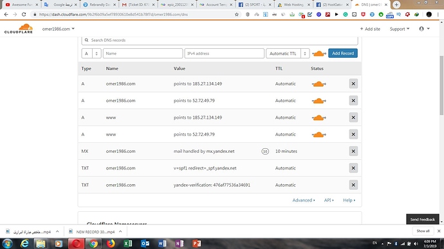
Task: Delete the omer1986.com A record 52.72.49.79
Action: tap(353, 101)
